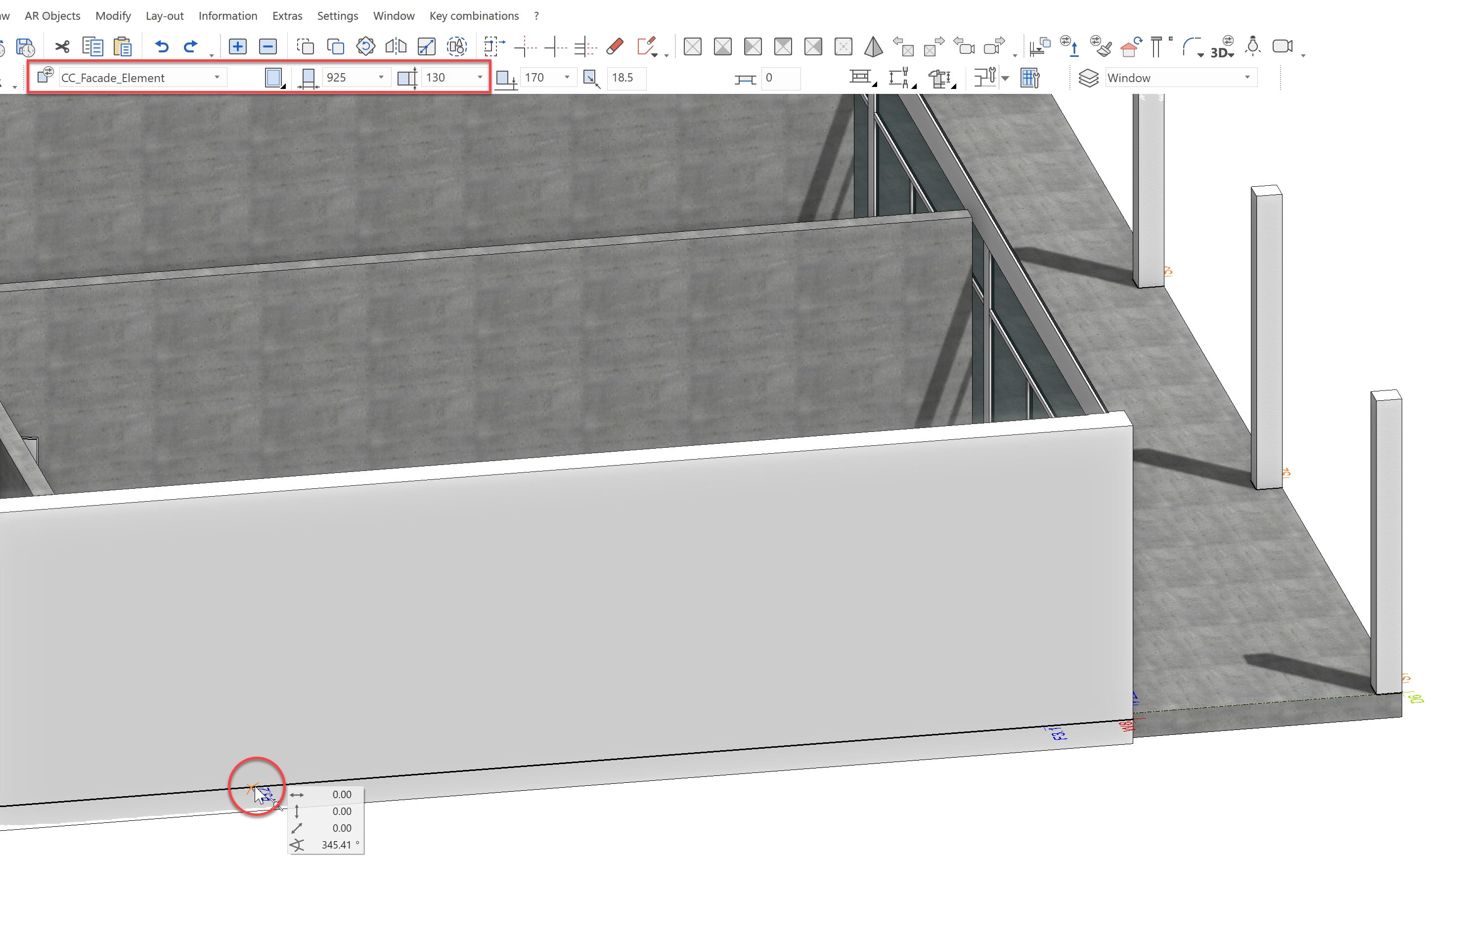Click the stretch-selection dashed rectangle icon
Screen dimensions: 1466x938
(x=494, y=46)
